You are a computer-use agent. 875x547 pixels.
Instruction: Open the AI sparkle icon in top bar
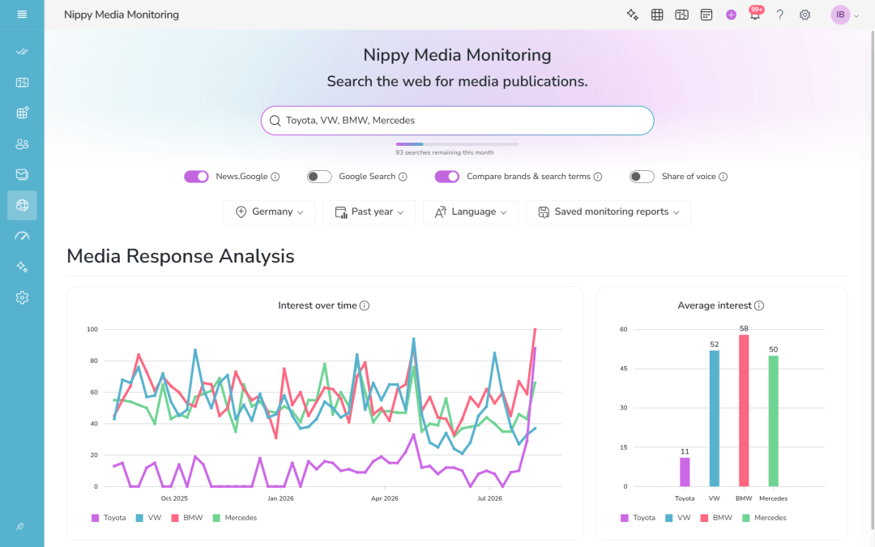632,15
